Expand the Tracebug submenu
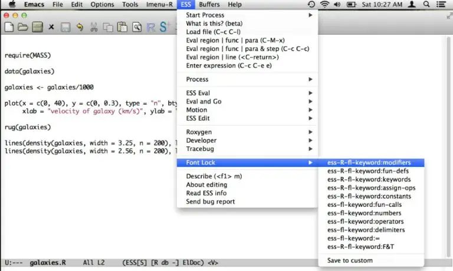The image size is (453, 271). click(247, 149)
